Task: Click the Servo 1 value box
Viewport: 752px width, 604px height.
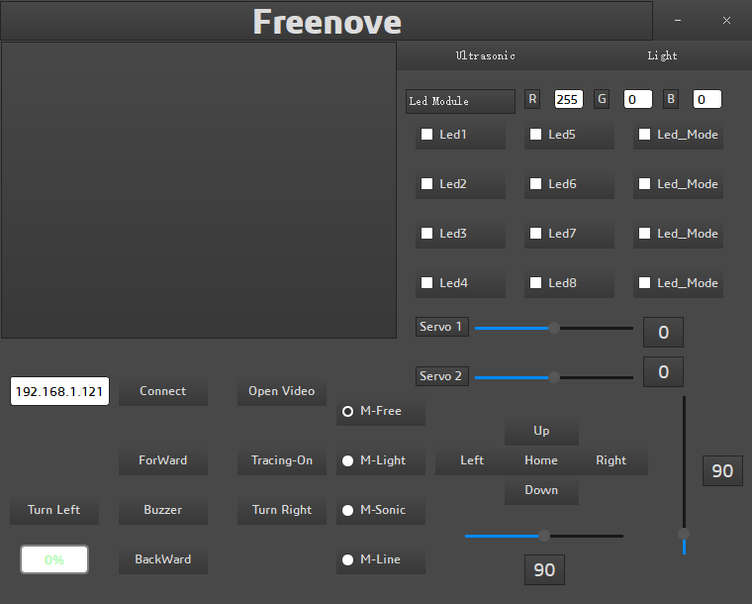Action: [x=663, y=332]
